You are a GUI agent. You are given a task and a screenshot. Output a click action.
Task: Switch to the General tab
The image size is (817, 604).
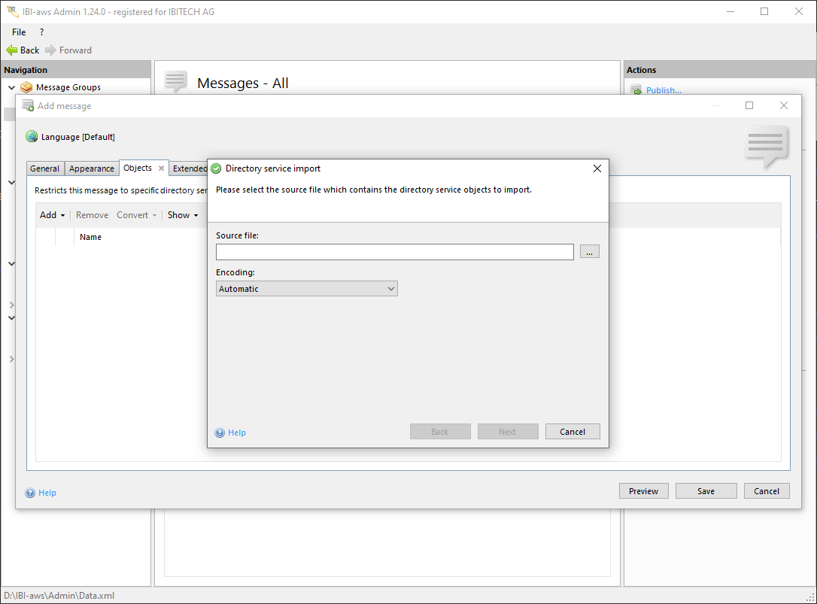(x=45, y=168)
